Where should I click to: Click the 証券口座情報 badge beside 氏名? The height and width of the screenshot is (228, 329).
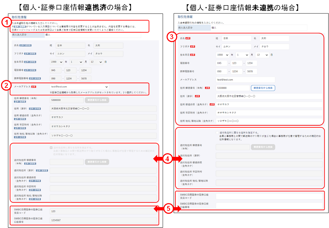pos(26,45)
